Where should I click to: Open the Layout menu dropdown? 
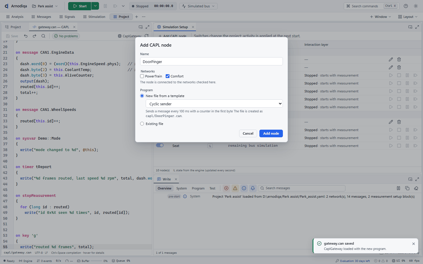point(408,17)
